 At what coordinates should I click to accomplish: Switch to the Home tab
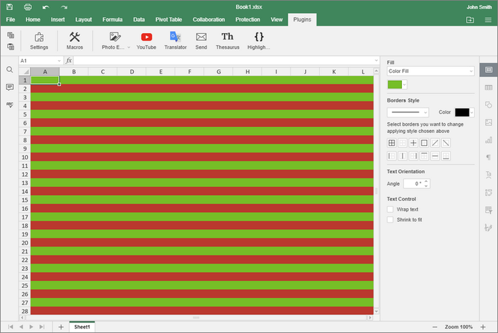(33, 20)
